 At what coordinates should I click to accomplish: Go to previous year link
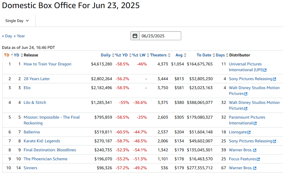(19, 36)
